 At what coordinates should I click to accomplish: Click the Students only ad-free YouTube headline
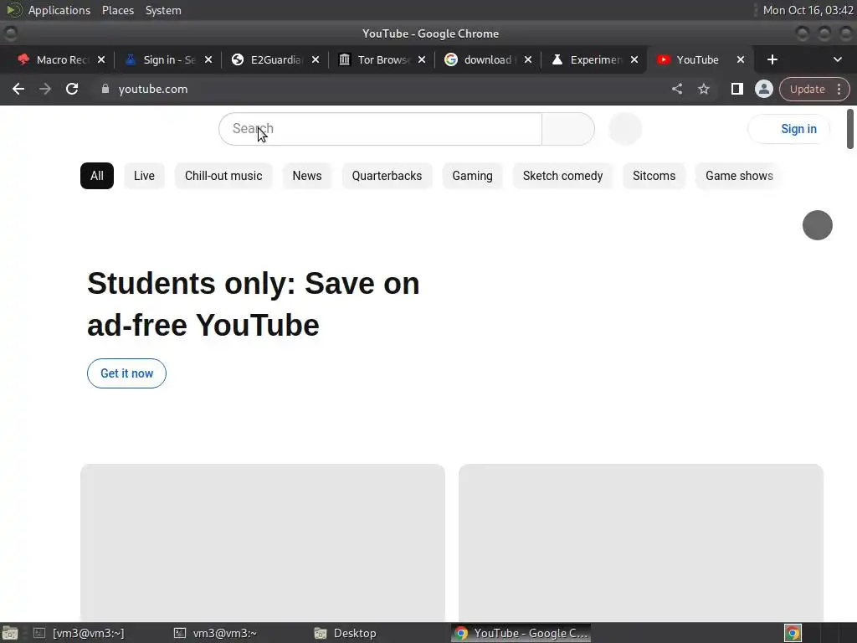[x=253, y=304]
